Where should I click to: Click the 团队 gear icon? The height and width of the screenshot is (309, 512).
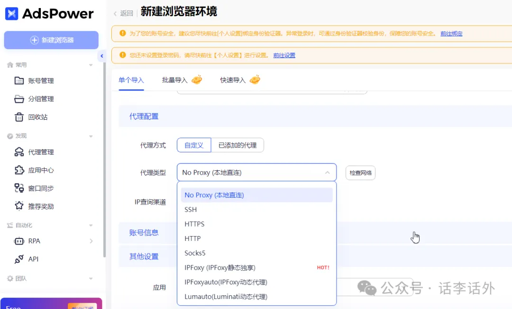coord(10,278)
